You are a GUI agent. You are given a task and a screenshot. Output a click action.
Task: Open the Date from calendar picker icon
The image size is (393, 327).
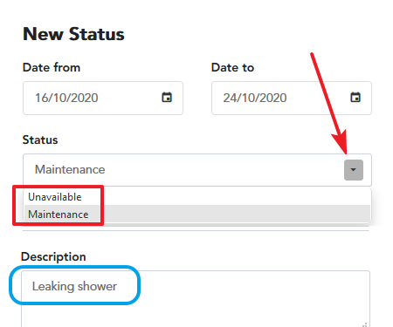167,98
